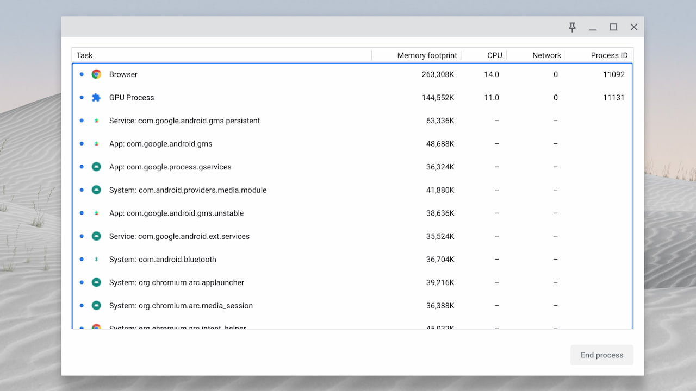Click the 41,880K memory value
This screenshot has width=696, height=391.
[440, 190]
